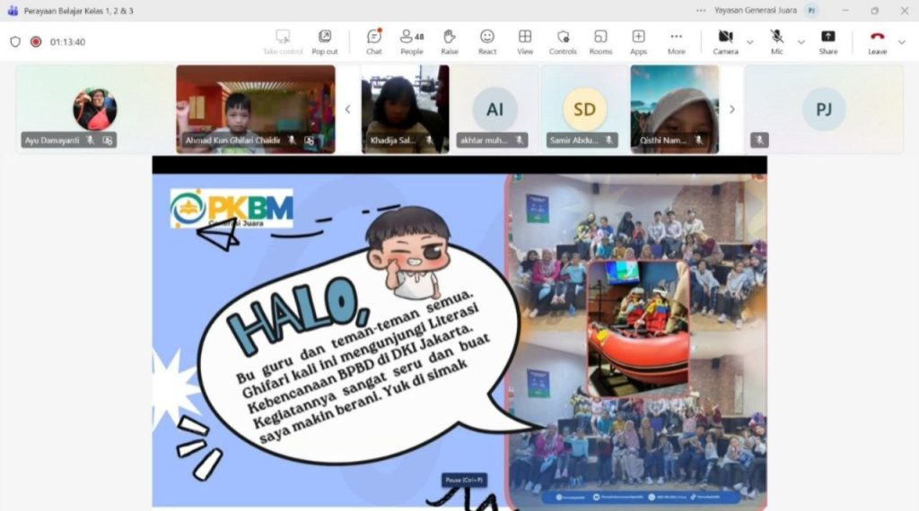Toggle the Camera on or off
The width and height of the screenshot is (919, 511).
coord(725,40)
